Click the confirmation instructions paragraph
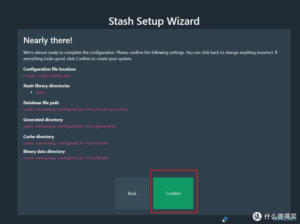The height and width of the screenshot is (224, 300). 150,55
